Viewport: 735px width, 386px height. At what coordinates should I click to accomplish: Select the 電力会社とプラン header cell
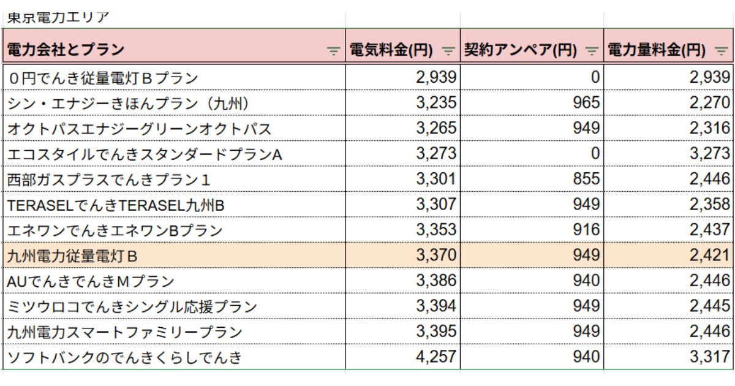[x=174, y=50]
